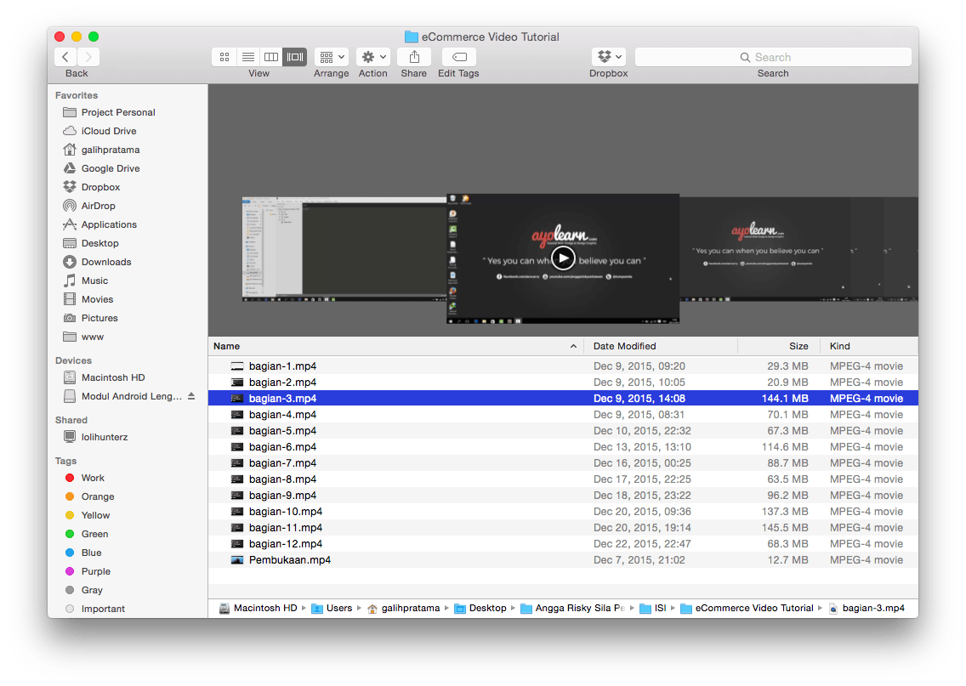Eject the Modul Android Leng... volume
The width and height of the screenshot is (966, 686).
click(x=191, y=396)
